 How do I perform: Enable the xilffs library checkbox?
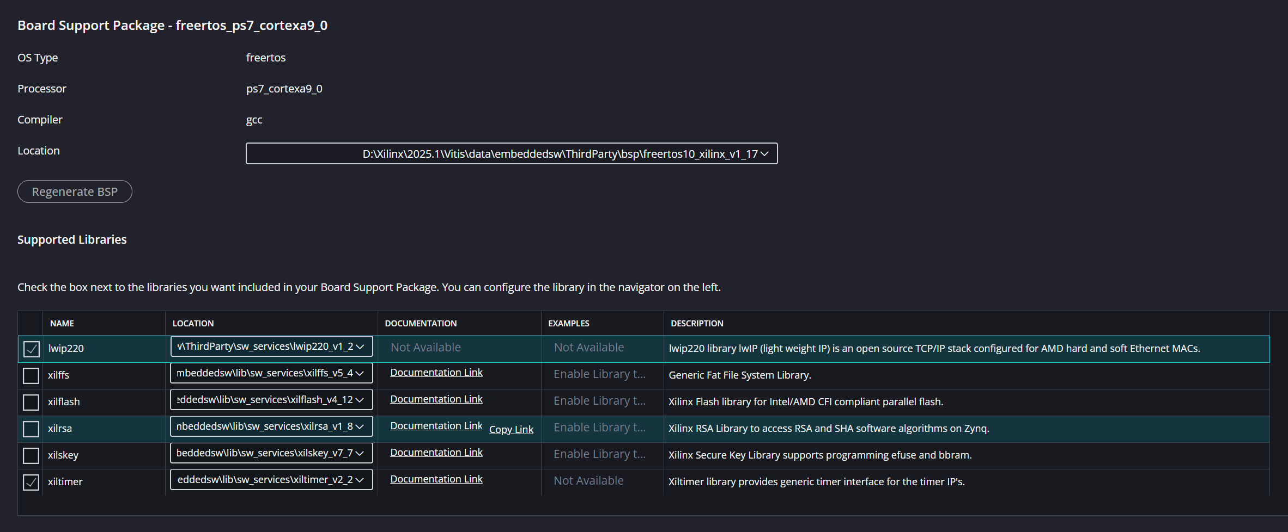coord(31,375)
